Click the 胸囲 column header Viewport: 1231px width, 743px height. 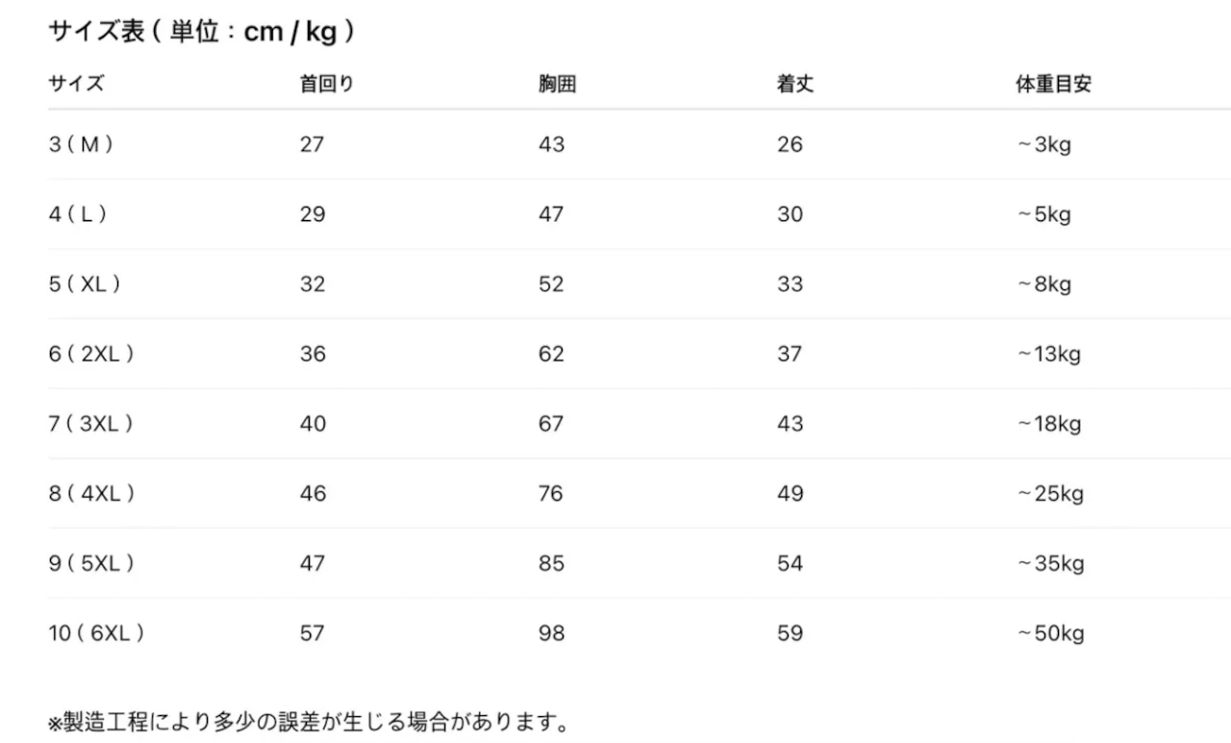(x=557, y=84)
